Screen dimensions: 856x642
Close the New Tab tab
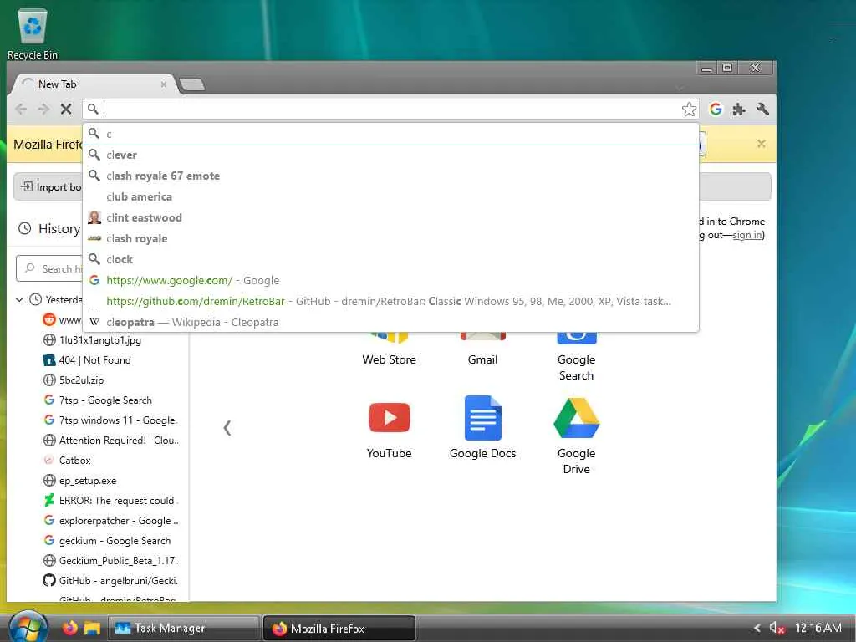tap(163, 84)
